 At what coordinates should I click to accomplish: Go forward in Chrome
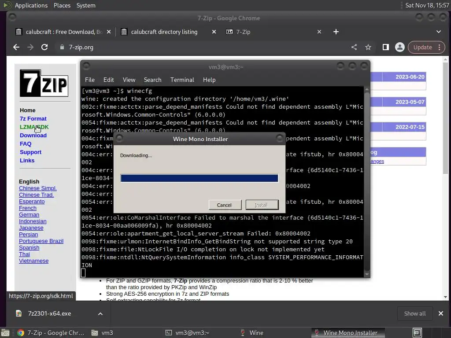pyautogui.click(x=30, y=47)
